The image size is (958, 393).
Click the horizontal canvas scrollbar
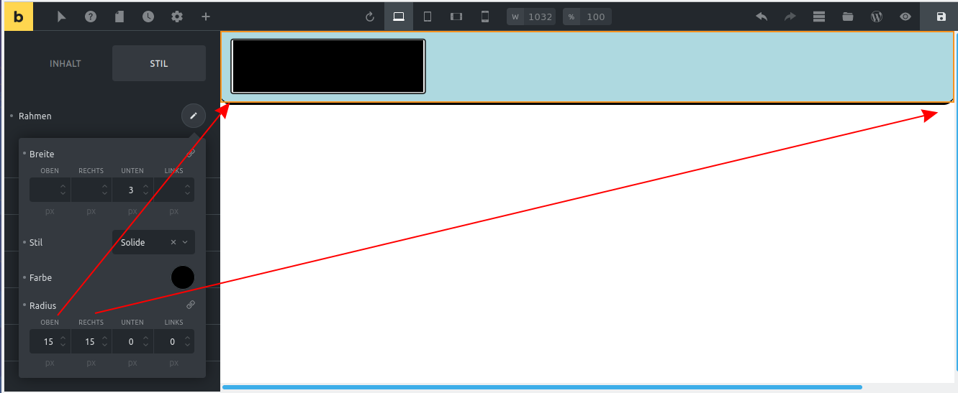542,387
